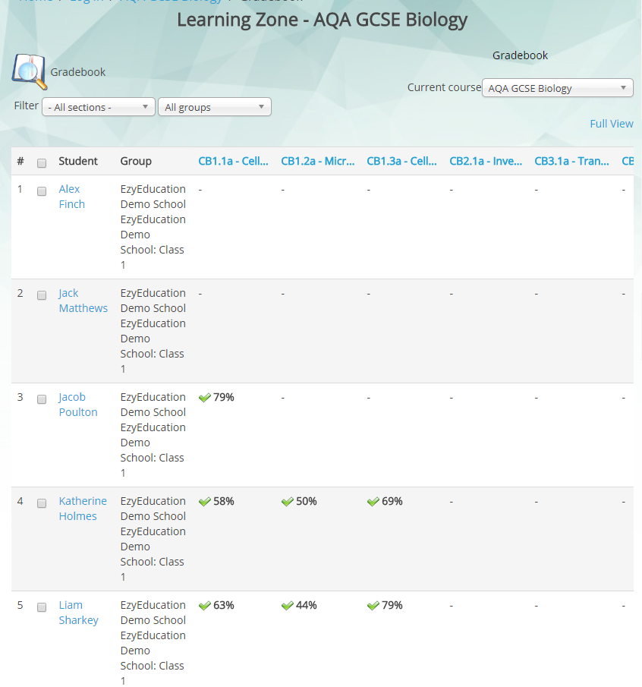This screenshot has height=687, width=642.
Task: Click the Current course label
Action: coord(444,87)
